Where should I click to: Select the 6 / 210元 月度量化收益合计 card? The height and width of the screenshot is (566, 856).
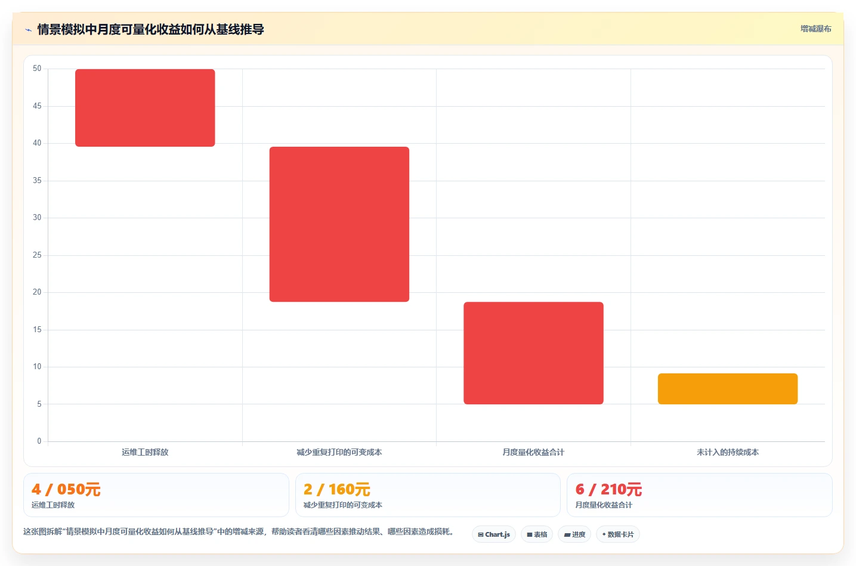(x=699, y=495)
